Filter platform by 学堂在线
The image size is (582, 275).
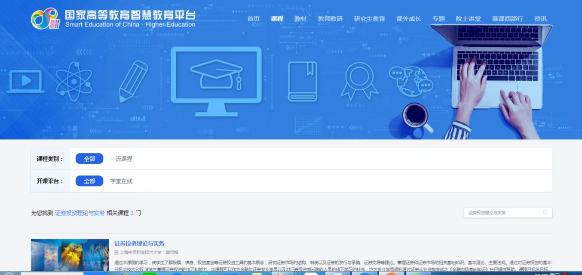pos(121,181)
